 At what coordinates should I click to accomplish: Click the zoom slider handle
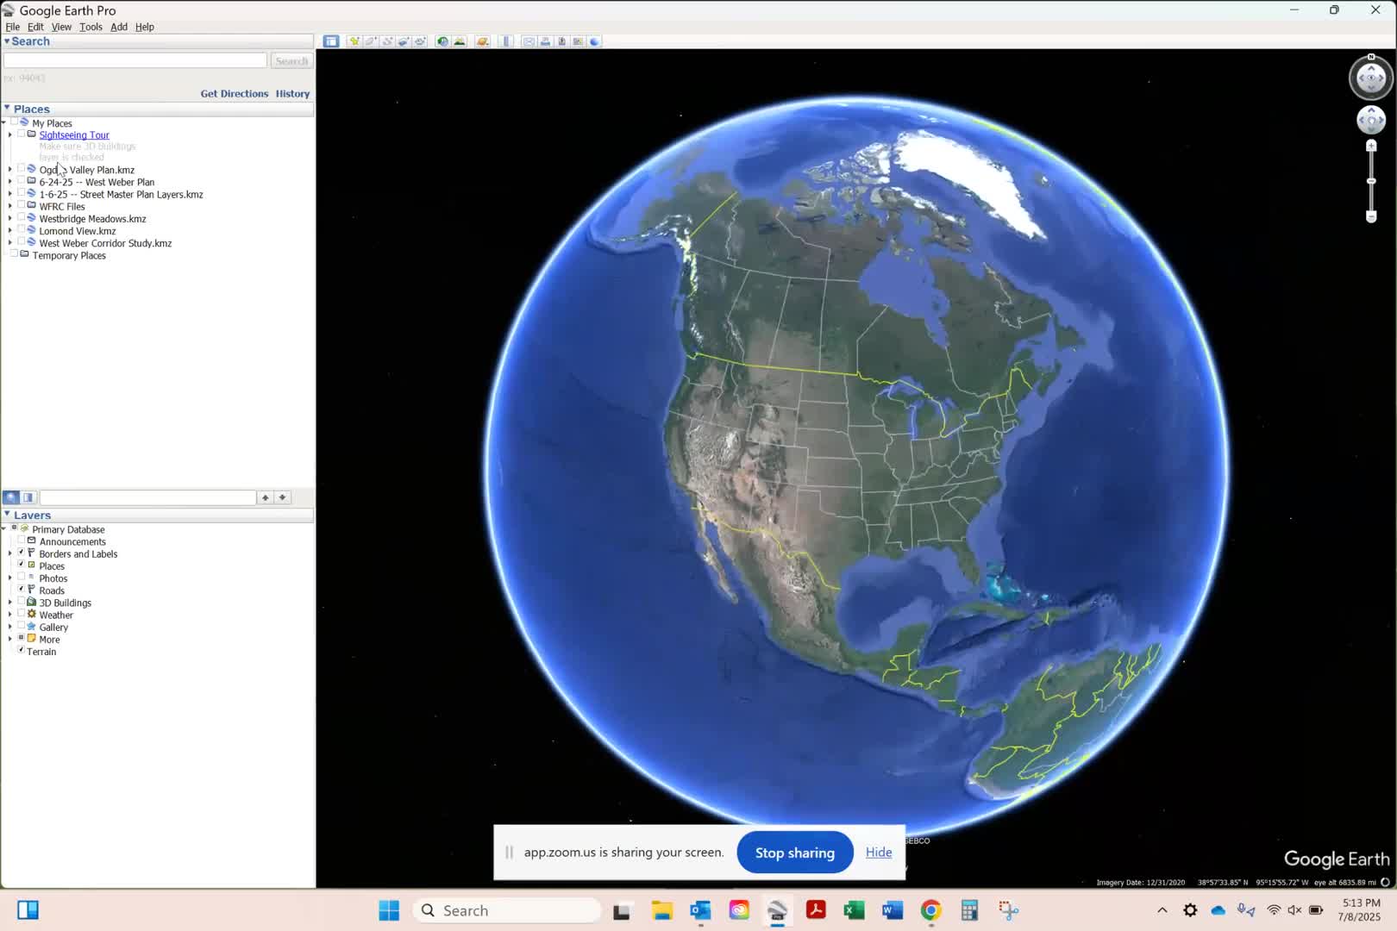point(1371,181)
